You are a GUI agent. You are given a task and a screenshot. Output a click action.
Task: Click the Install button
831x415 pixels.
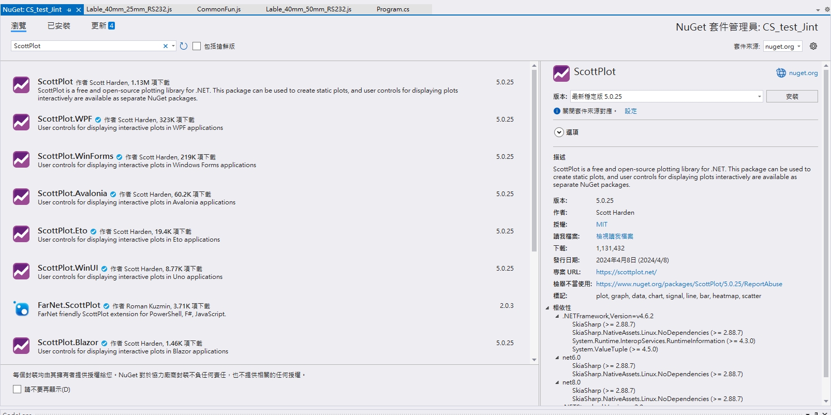click(x=792, y=96)
